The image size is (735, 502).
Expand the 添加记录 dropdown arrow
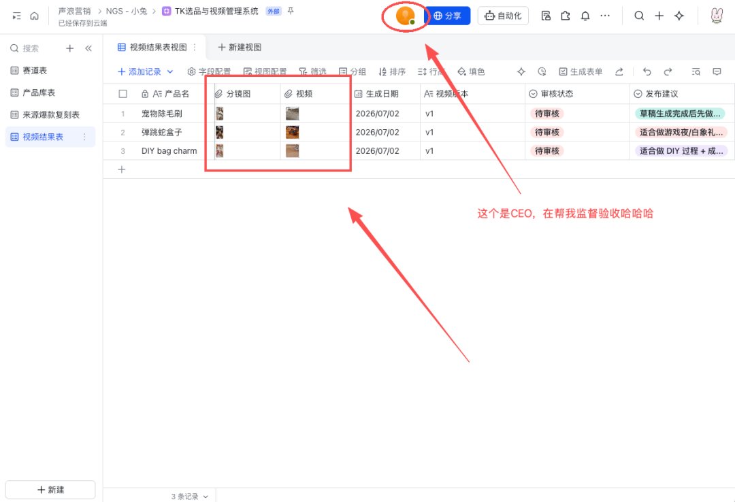pyautogui.click(x=170, y=71)
